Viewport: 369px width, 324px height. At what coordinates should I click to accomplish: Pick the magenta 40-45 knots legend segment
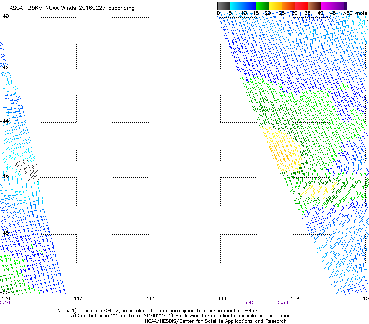(327, 6)
